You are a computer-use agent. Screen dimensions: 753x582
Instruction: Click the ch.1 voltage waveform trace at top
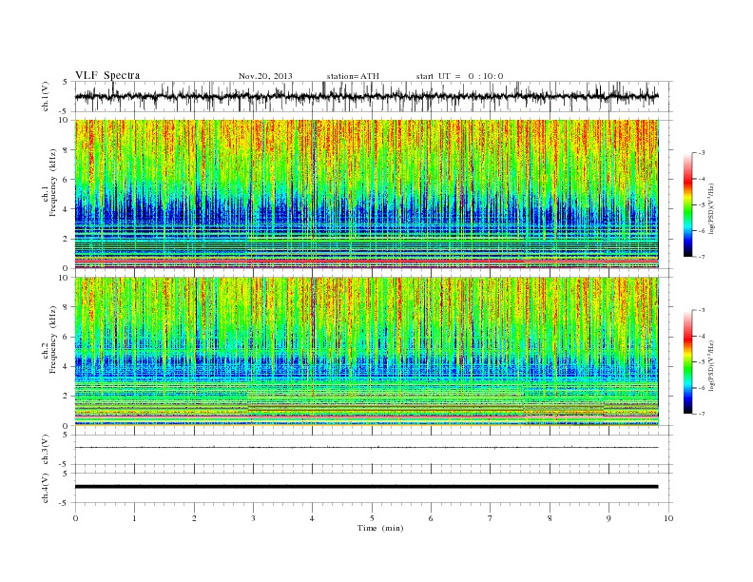pos(366,96)
